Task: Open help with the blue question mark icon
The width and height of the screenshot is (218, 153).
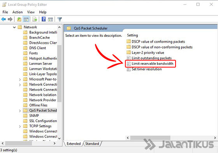Action: [44, 19]
